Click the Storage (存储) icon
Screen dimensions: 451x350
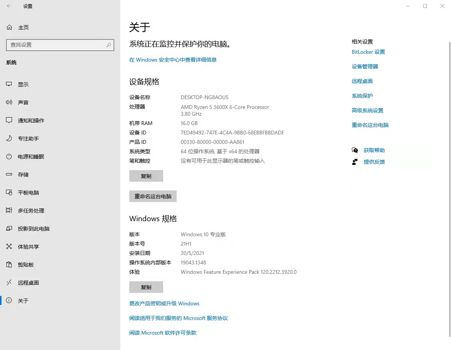[9, 175]
